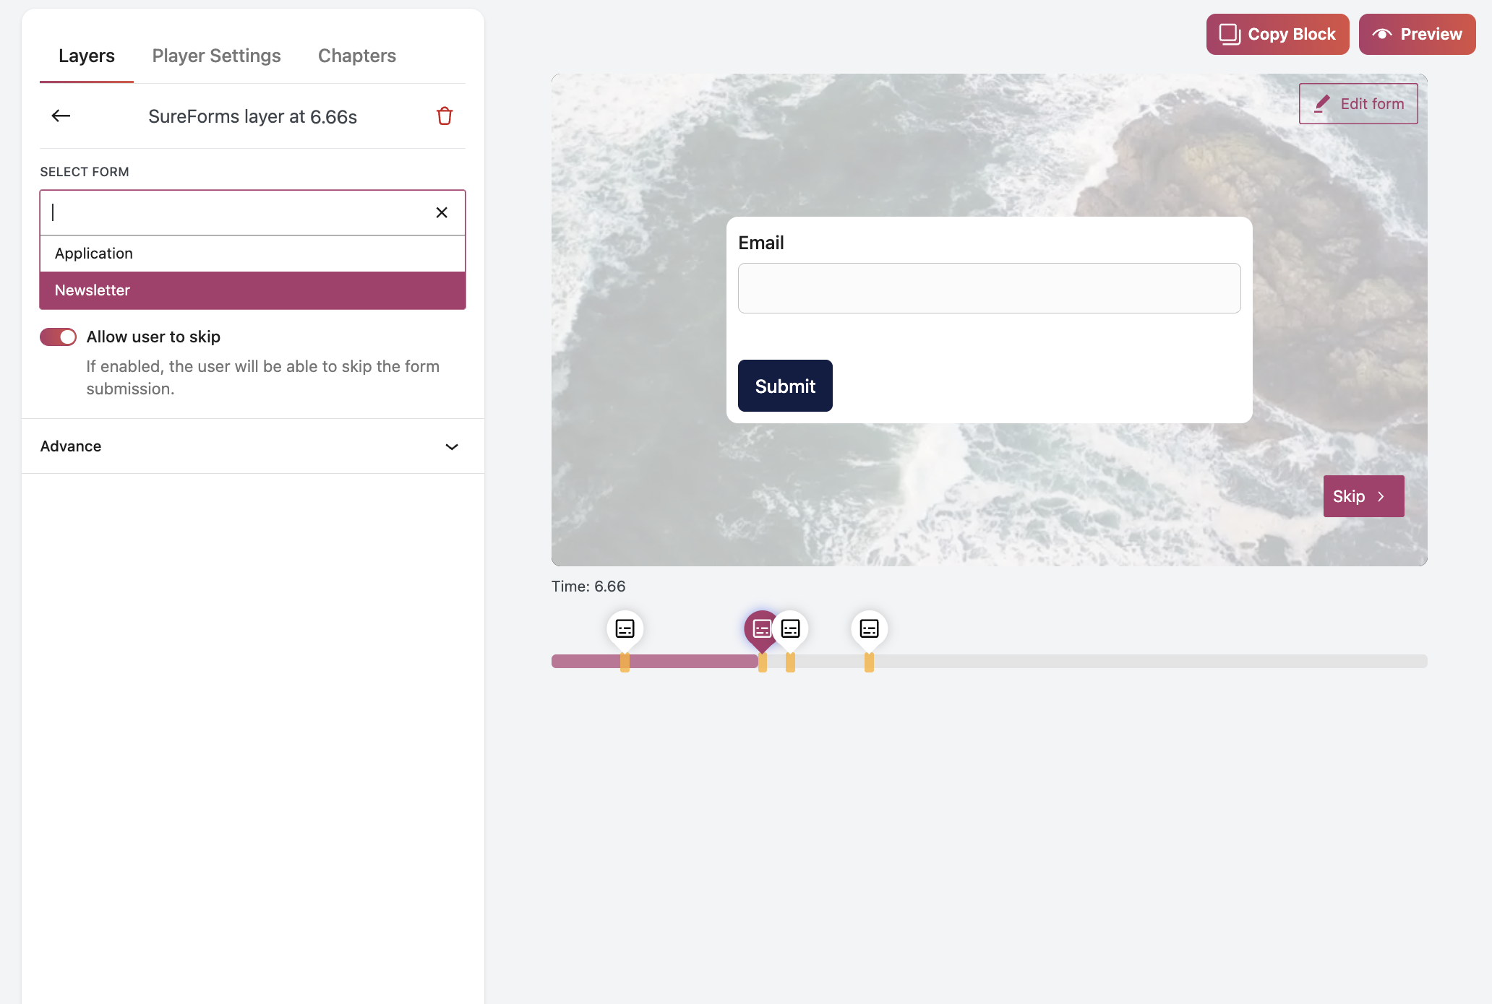This screenshot has height=1004, width=1492.
Task: Click the back arrow to exit layer settings
Action: click(61, 116)
